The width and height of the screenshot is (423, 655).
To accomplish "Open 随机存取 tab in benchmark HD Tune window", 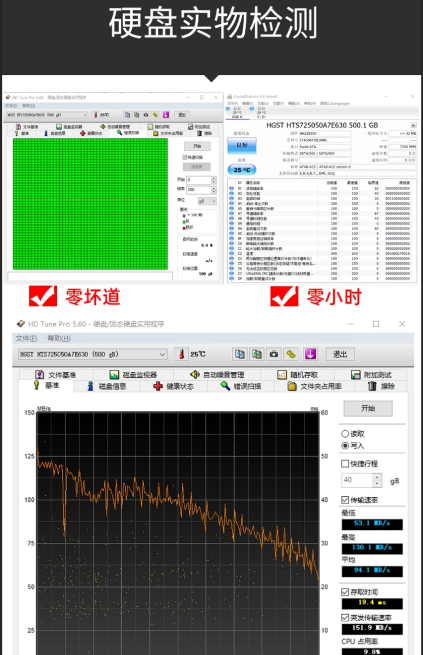I will [298, 375].
